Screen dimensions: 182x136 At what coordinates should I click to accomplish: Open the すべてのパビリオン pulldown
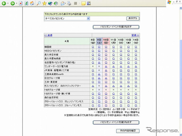pos(67,18)
